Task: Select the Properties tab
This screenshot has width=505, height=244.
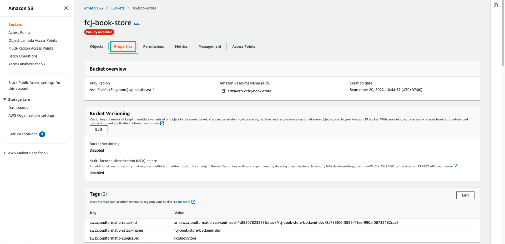Action: coord(123,46)
